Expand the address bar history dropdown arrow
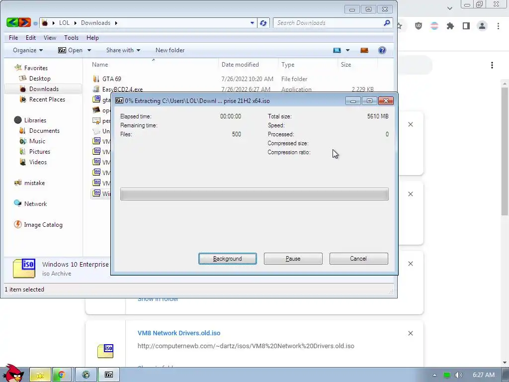Viewport: 509px width, 382px height. pyautogui.click(x=252, y=23)
